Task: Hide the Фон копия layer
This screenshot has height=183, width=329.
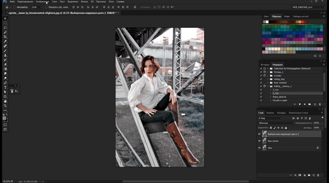Action: coord(259,141)
